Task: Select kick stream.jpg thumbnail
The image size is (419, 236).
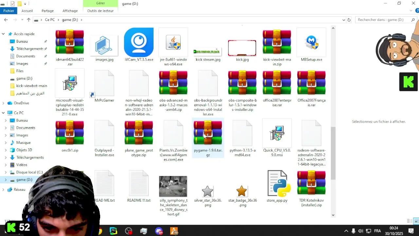Action: point(208,51)
